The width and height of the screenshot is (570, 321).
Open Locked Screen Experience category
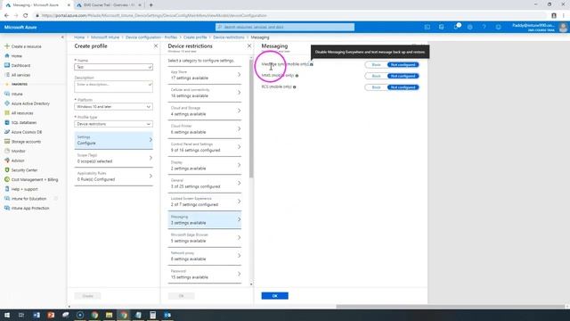[x=205, y=202]
